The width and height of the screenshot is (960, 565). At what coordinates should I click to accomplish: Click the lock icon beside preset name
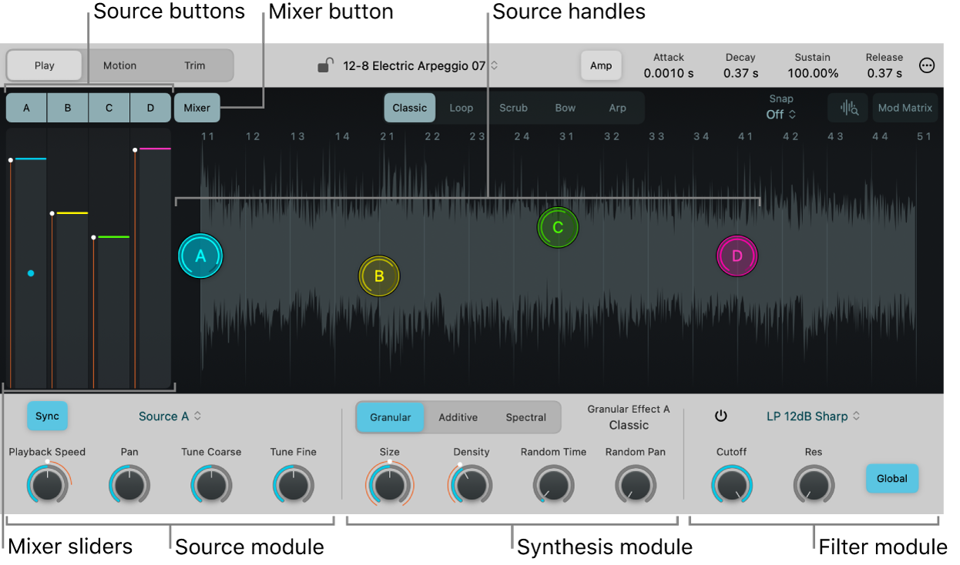tap(325, 65)
